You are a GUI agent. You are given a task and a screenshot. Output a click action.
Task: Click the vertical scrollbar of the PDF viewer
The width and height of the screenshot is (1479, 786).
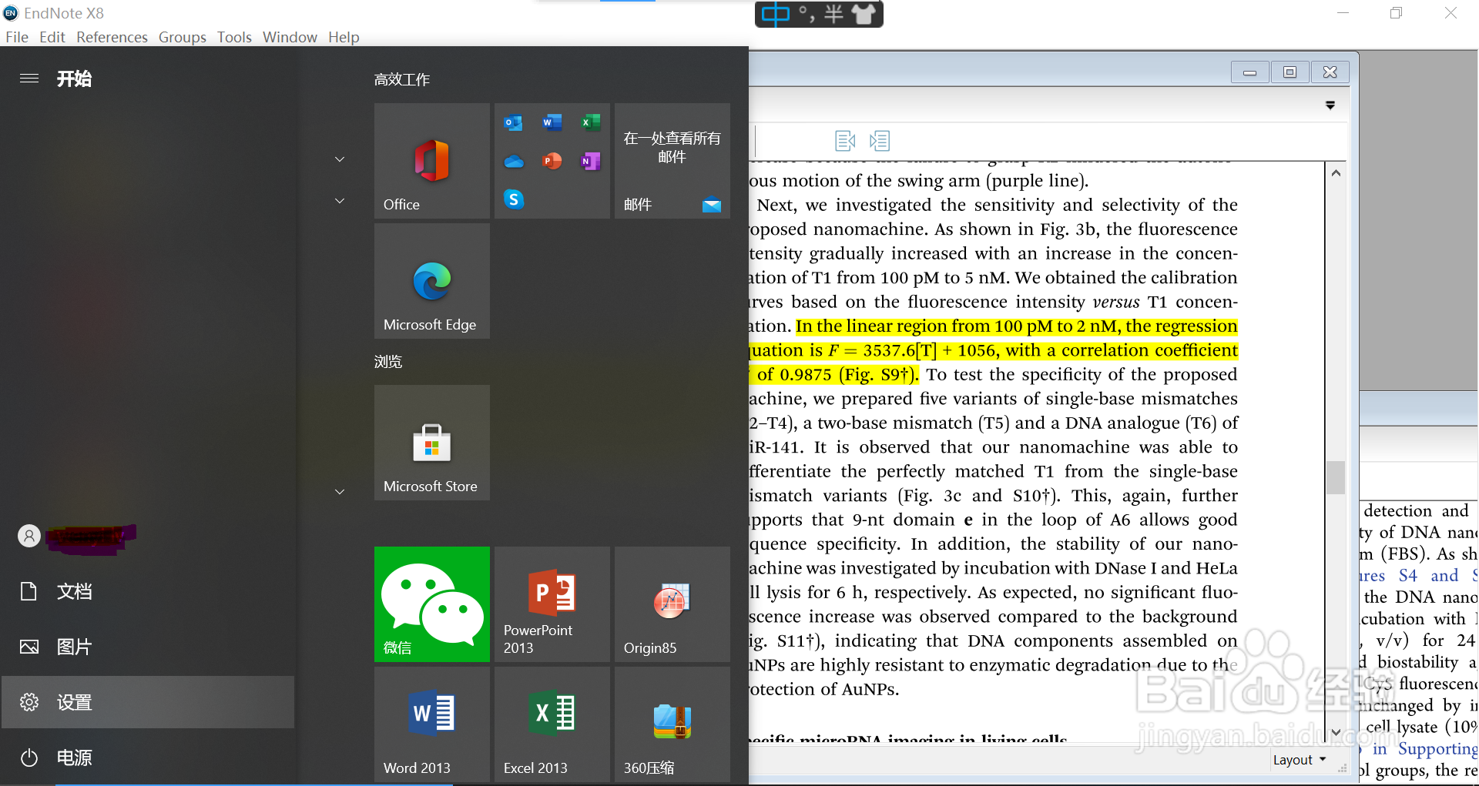click(1336, 477)
